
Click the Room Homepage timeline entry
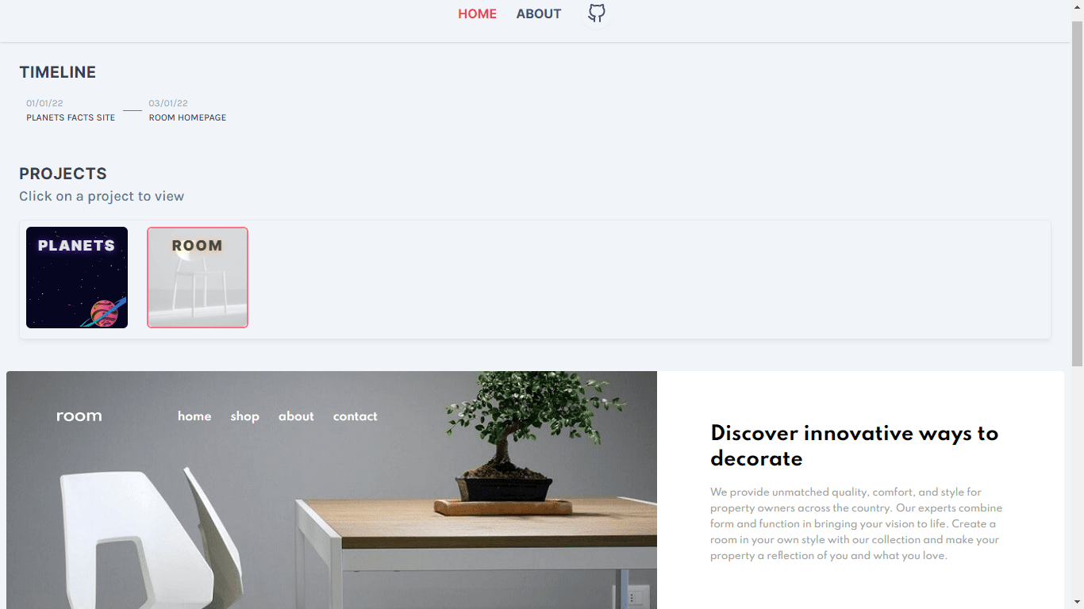coord(187,117)
